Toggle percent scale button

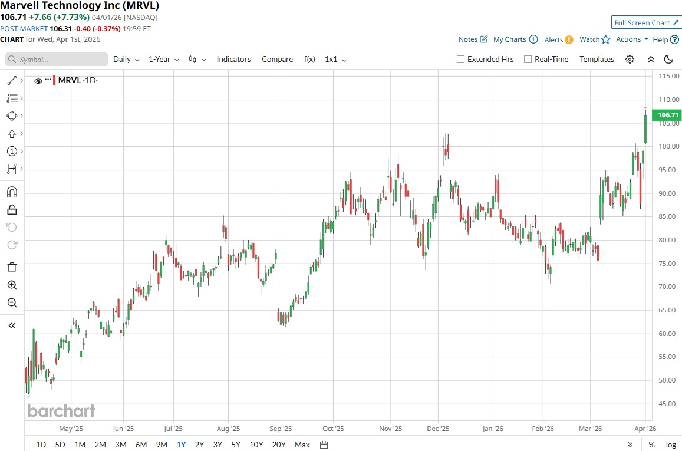651,445
